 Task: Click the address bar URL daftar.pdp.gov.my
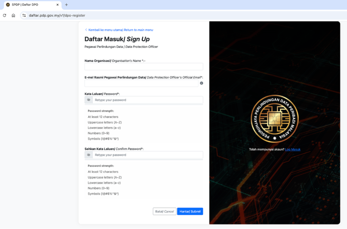57,15
